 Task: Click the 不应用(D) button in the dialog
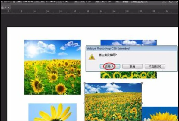point(155,66)
